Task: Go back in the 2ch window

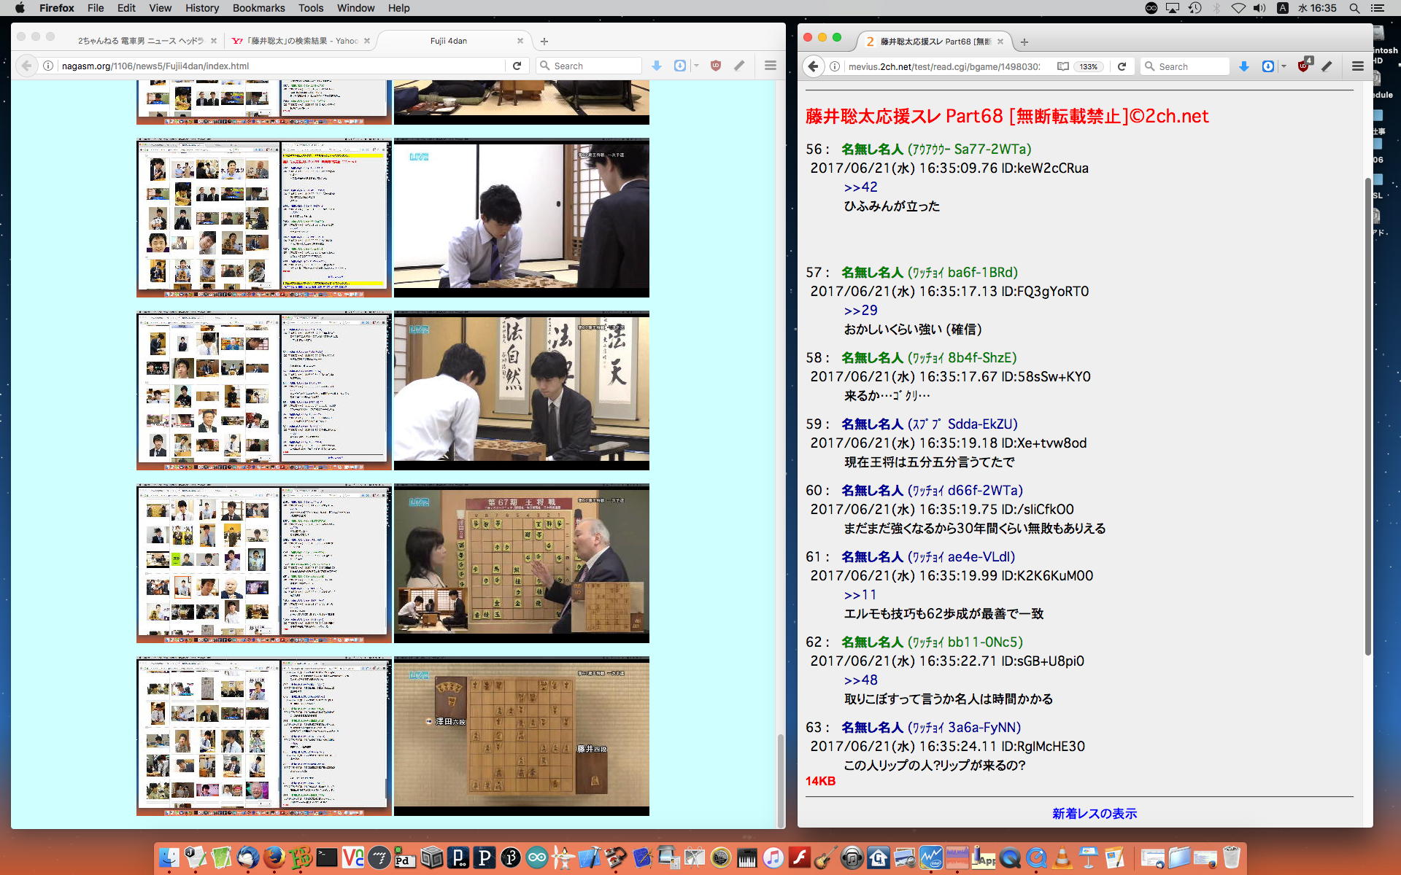Action: 814,66
